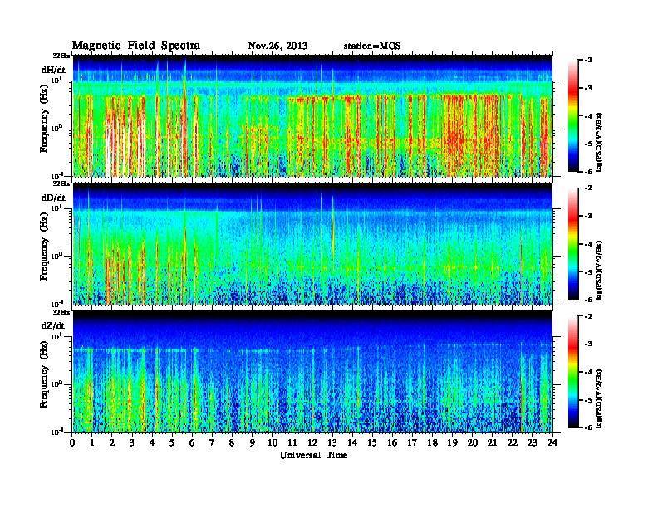Click the dD/dt spectrogram plot
This screenshot has height=508, width=658.
pyautogui.click(x=312, y=244)
